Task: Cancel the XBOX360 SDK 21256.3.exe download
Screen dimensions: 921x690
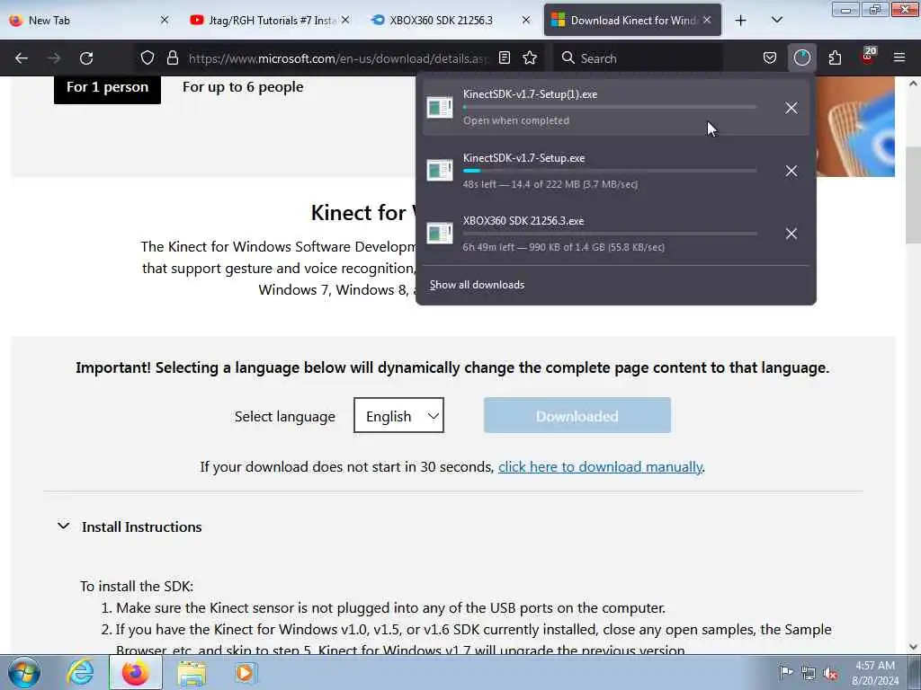Action: point(791,234)
